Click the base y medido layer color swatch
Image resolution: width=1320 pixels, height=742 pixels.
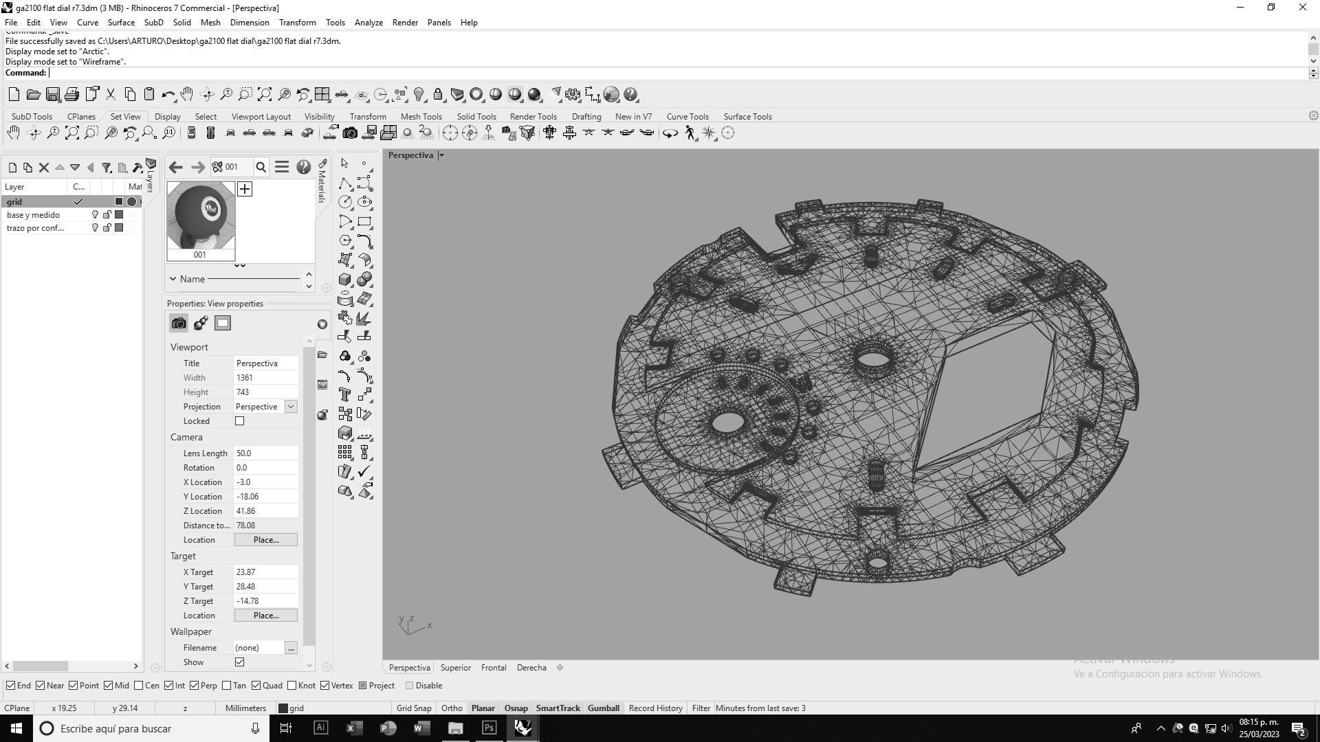[x=119, y=215]
